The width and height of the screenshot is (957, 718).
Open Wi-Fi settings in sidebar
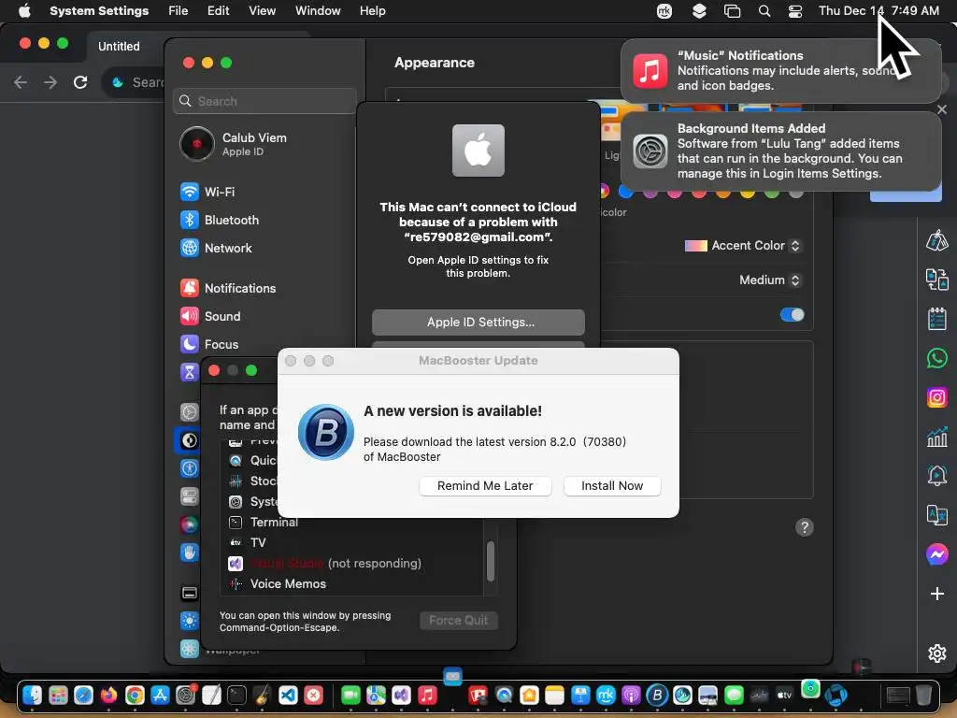coord(207,192)
